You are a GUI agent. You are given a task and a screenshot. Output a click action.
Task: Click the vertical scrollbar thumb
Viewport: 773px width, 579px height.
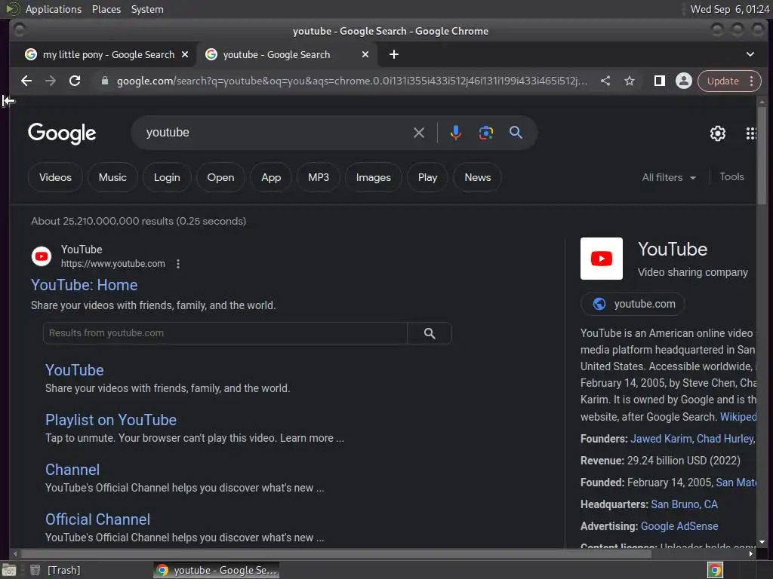pos(762,155)
